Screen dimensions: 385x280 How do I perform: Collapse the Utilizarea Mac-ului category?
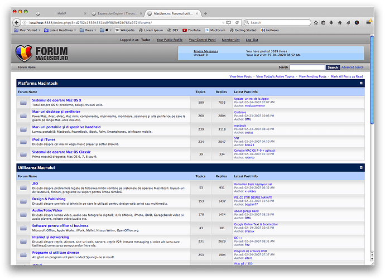pyautogui.click(x=361, y=167)
